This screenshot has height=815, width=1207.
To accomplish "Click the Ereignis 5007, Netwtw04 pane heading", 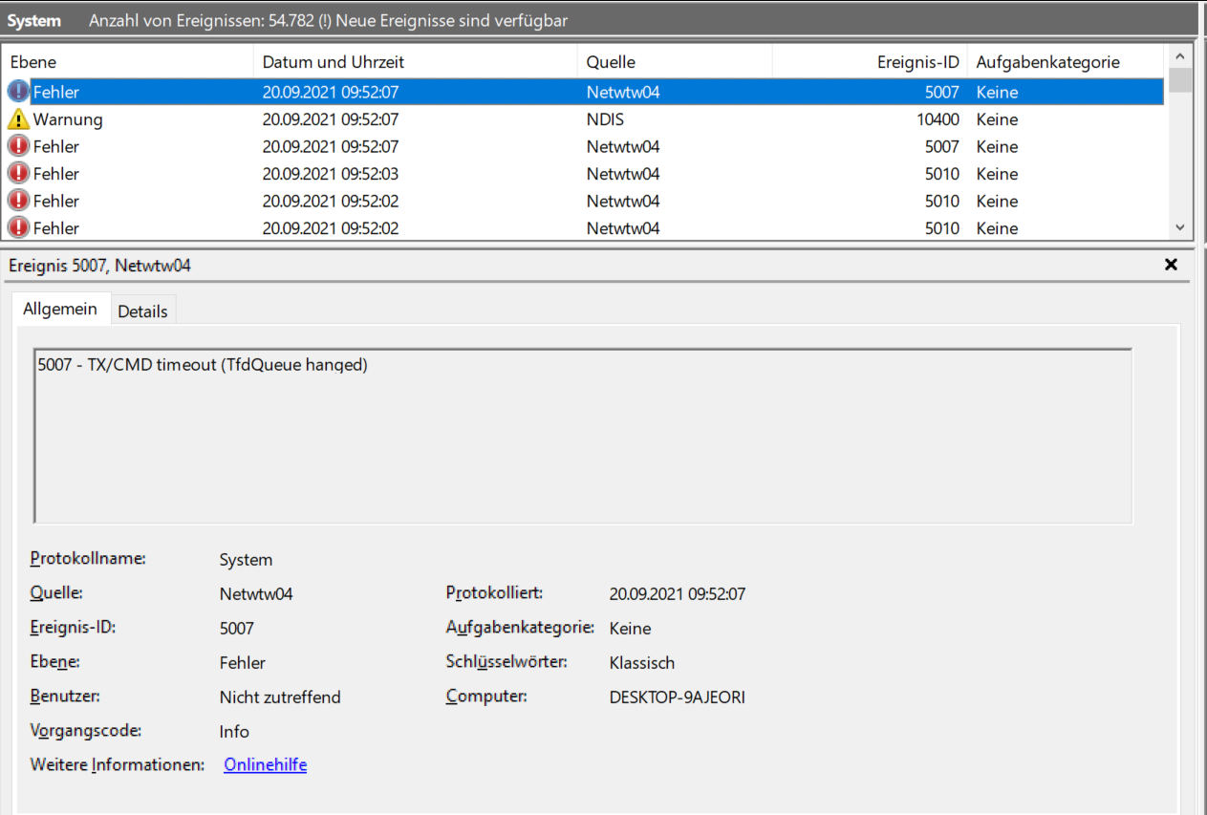I will click(100, 266).
